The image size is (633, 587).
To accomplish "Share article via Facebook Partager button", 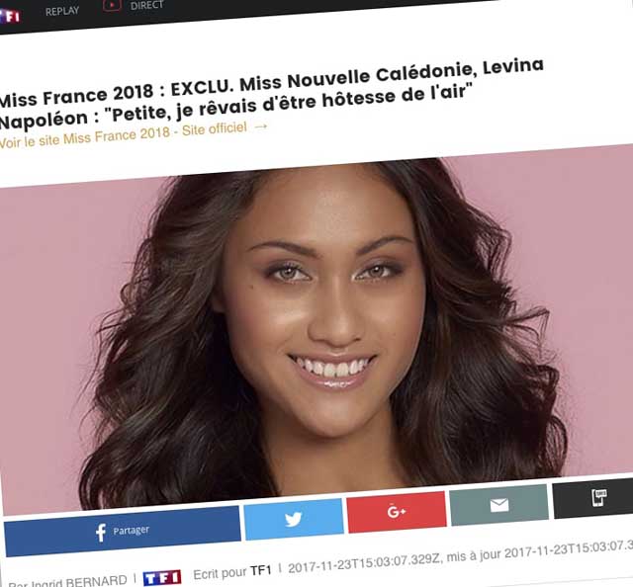I will [123, 532].
